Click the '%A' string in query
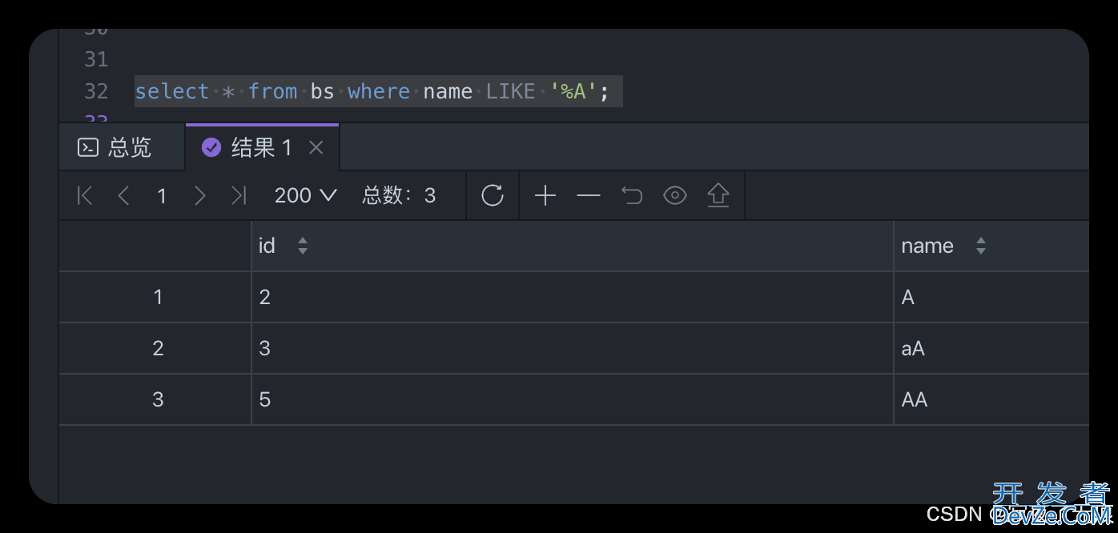 (x=573, y=91)
